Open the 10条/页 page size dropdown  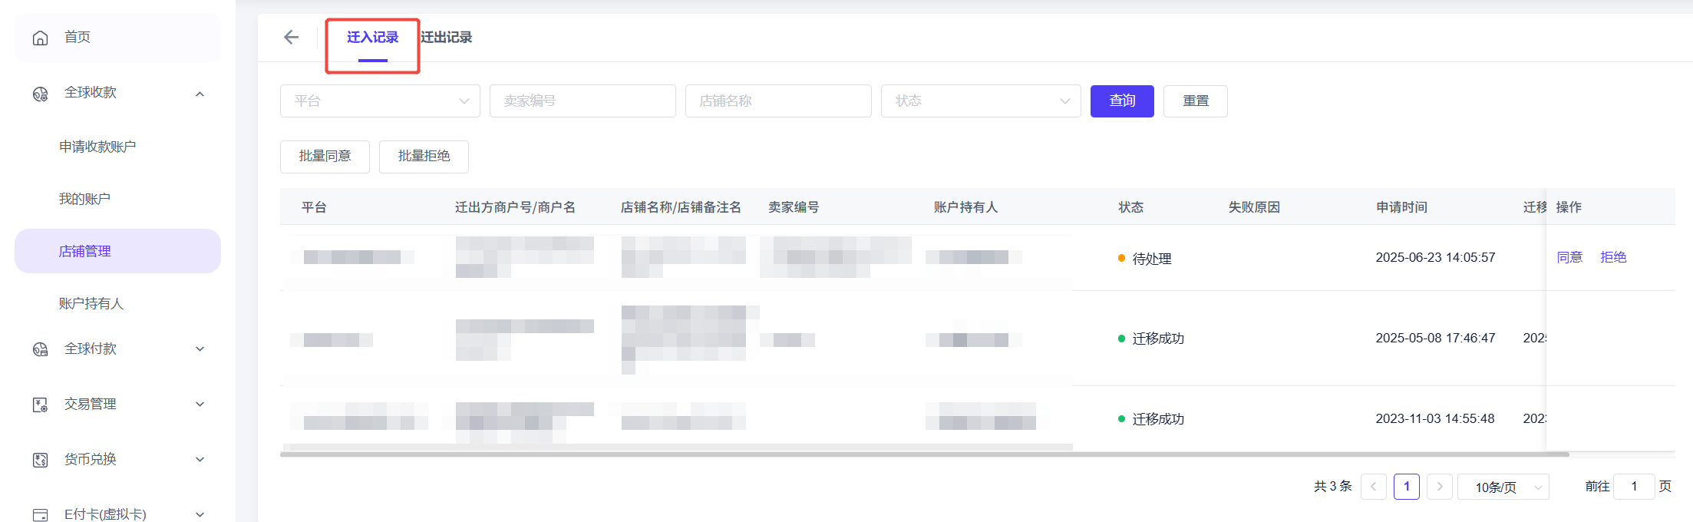pyautogui.click(x=1503, y=487)
